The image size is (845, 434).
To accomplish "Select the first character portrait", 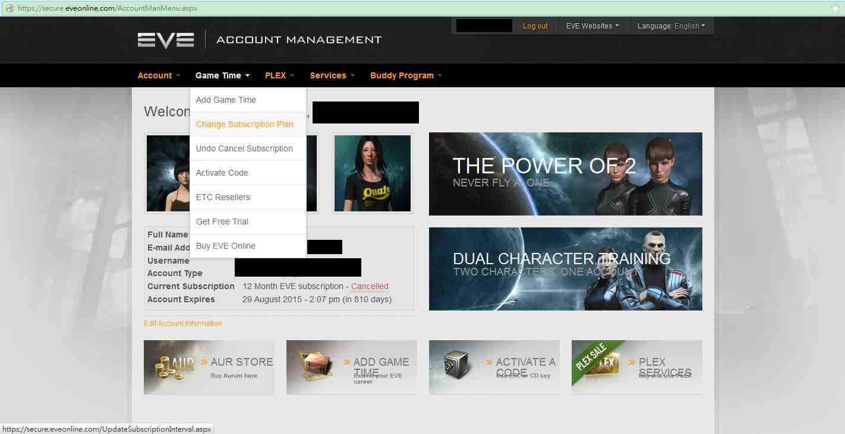I will pos(168,173).
